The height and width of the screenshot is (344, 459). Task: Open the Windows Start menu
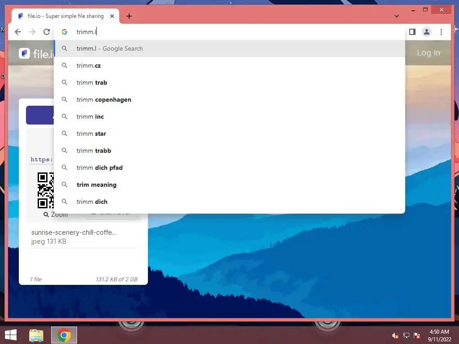coord(11,335)
